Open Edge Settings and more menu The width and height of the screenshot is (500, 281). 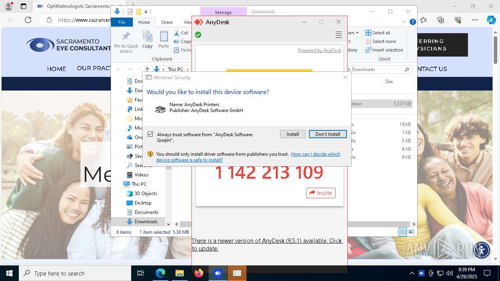pos(475,20)
